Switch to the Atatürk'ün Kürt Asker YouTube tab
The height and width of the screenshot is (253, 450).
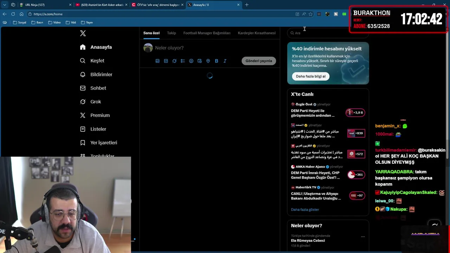(102, 5)
